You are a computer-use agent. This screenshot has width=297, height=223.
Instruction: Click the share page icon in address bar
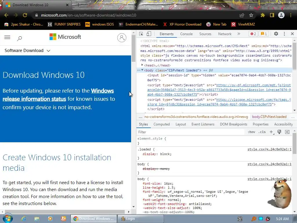[242, 15]
